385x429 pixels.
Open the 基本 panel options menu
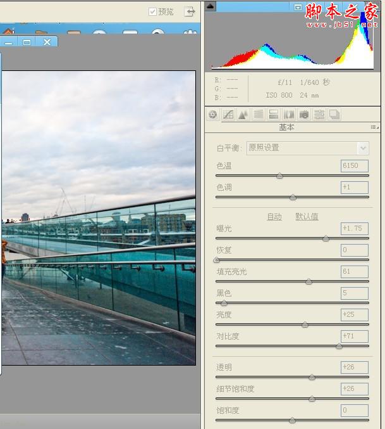374,127
